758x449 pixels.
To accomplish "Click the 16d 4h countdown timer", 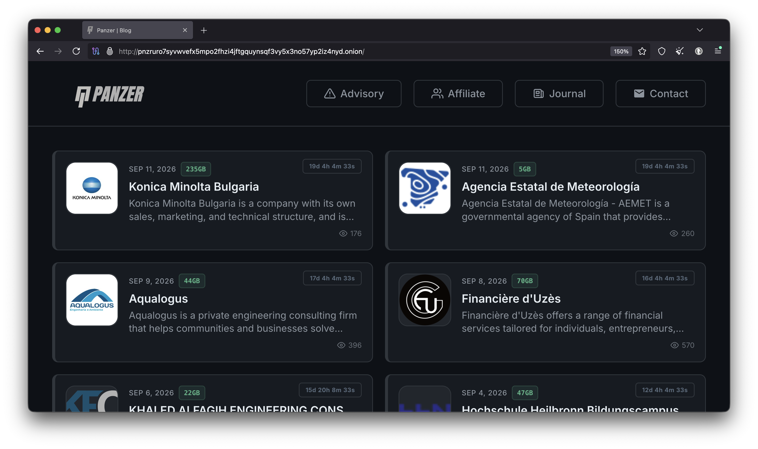I will pos(665,278).
